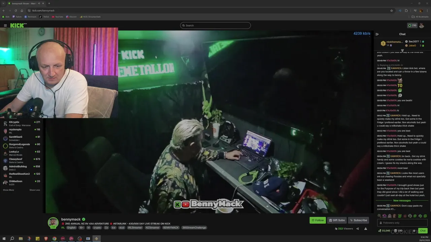Report stream via warning triangle icon
The height and width of the screenshot is (242, 431).
[x=366, y=229]
